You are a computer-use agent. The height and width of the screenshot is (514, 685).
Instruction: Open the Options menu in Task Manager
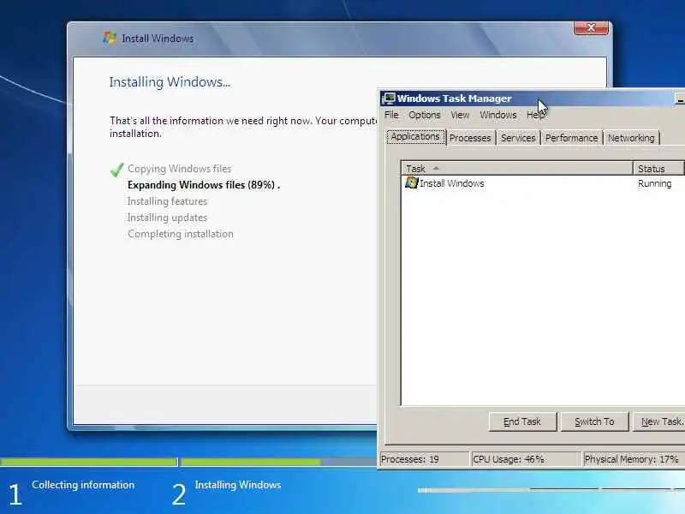click(x=425, y=115)
